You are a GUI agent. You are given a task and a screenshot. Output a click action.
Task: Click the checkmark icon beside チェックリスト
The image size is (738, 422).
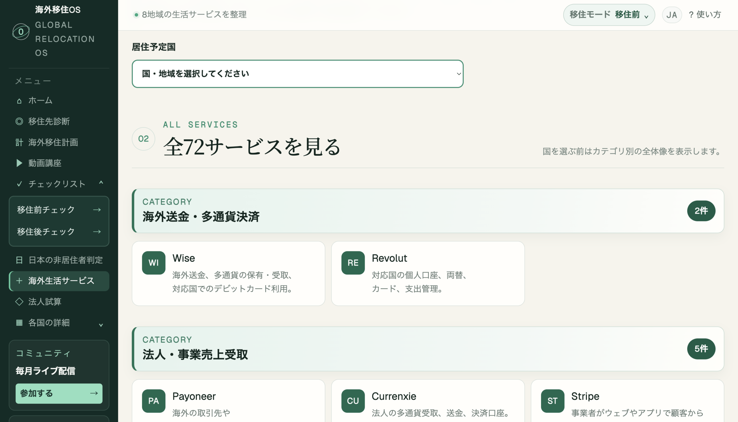(19, 184)
